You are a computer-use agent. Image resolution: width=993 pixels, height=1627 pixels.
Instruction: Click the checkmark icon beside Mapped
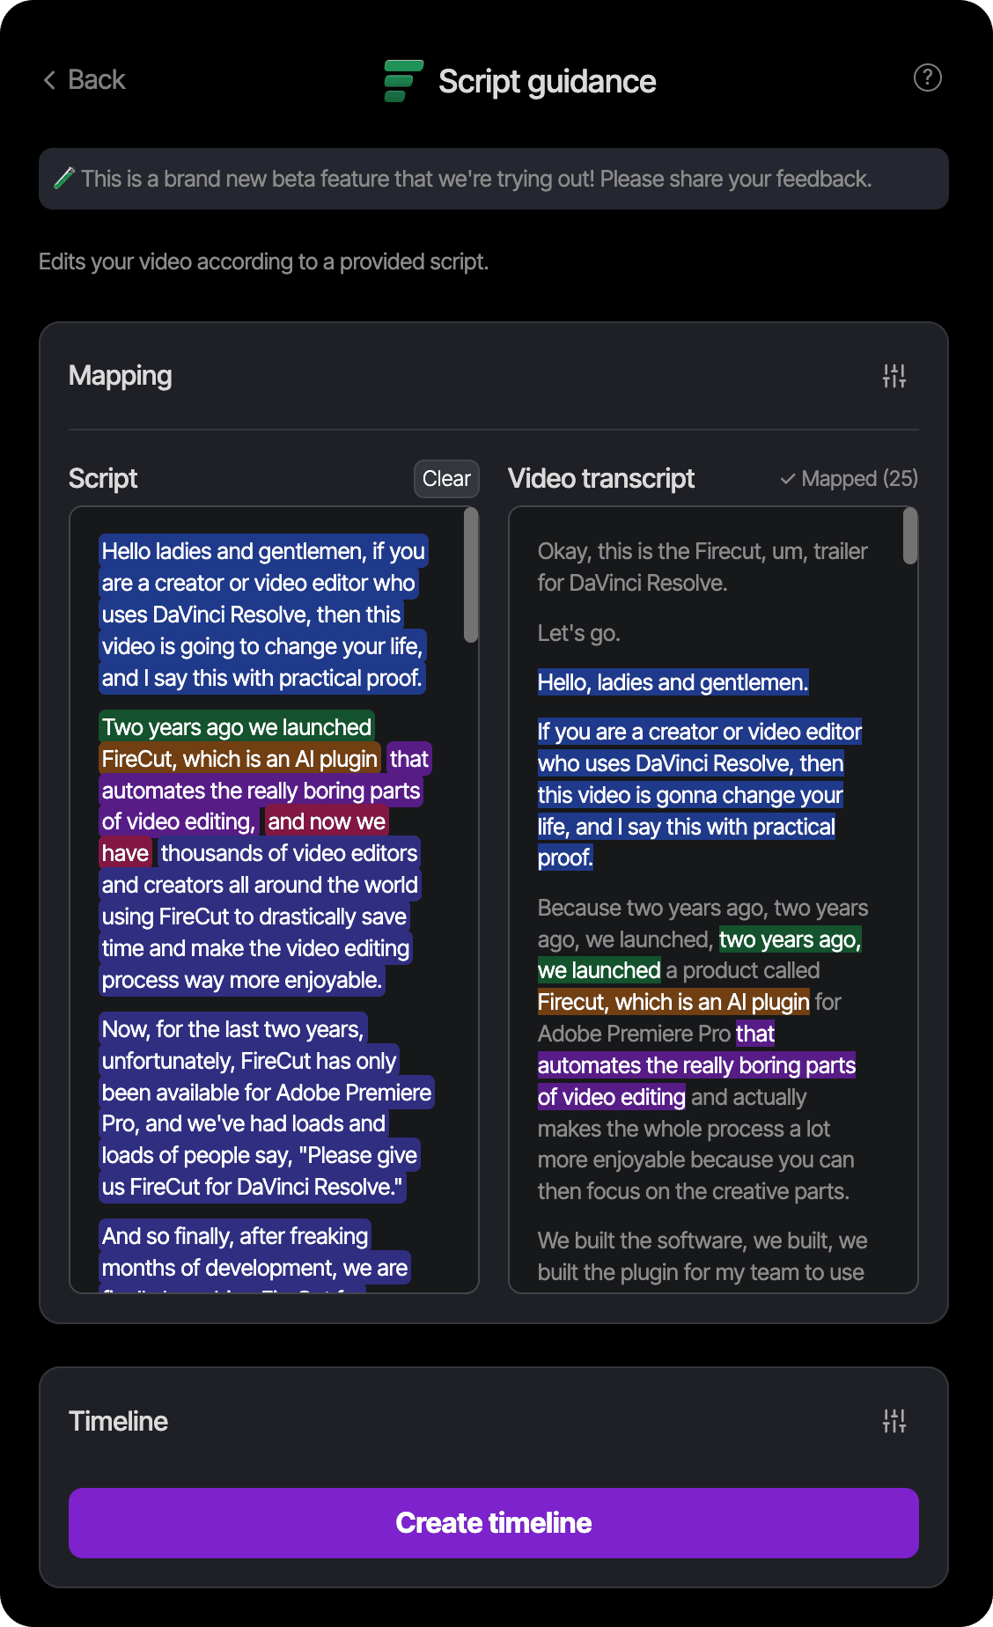coord(788,479)
